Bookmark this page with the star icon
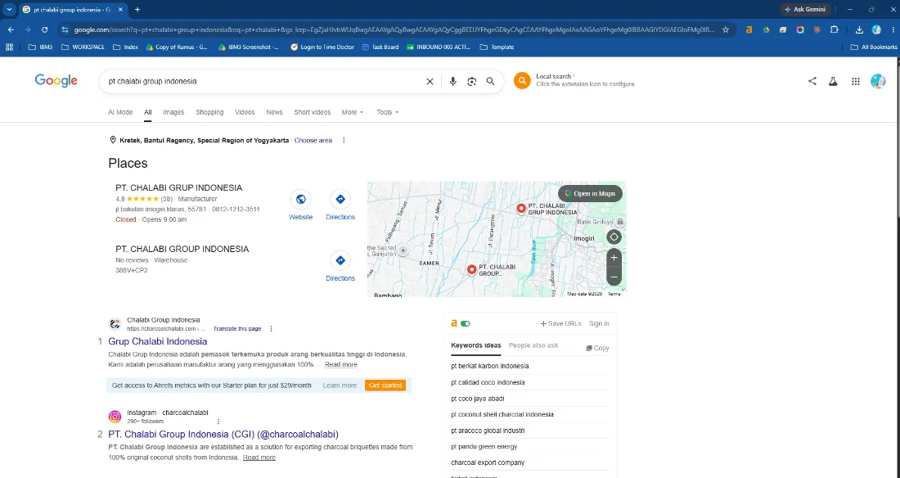 (x=726, y=29)
